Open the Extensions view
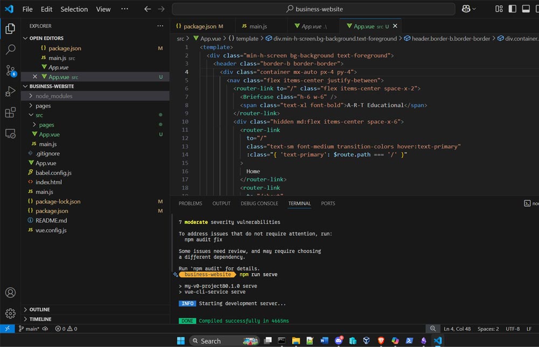539x347 pixels. coord(10,112)
